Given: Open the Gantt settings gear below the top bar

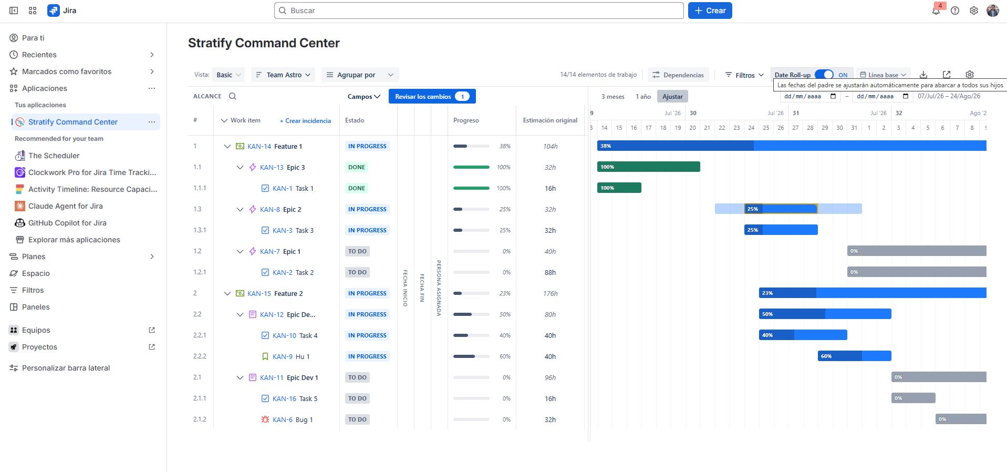Looking at the screenshot, I should coord(970,75).
